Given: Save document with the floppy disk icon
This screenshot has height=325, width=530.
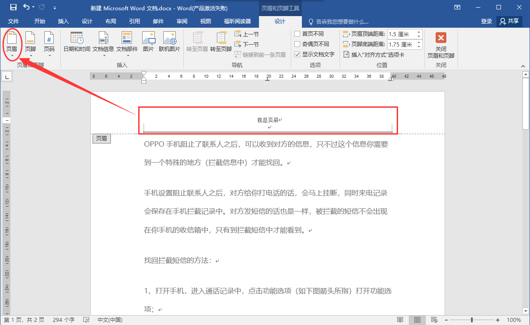Looking at the screenshot, I should click(x=13, y=7).
